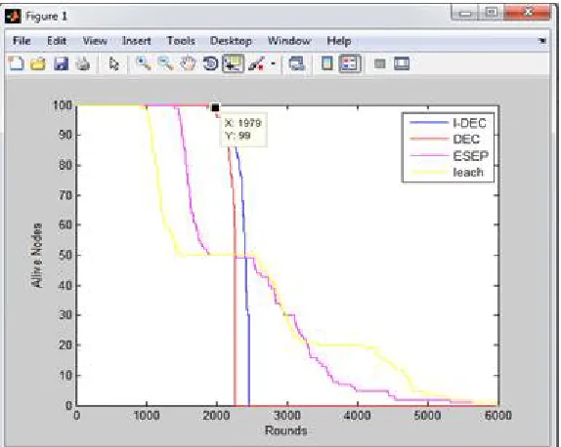Click the Hide Plot Tools icon
561x447 pixels.
point(380,64)
